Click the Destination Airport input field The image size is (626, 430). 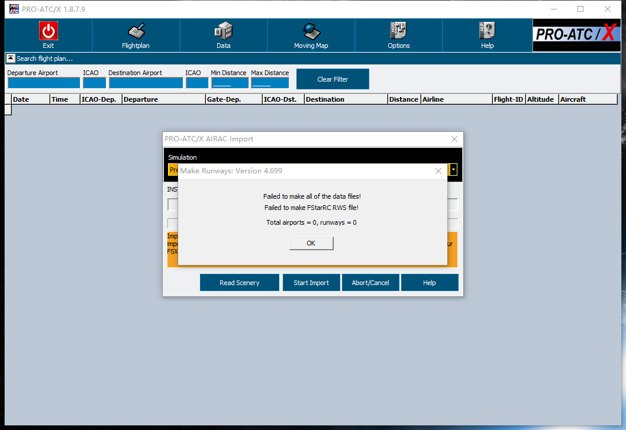(x=146, y=83)
